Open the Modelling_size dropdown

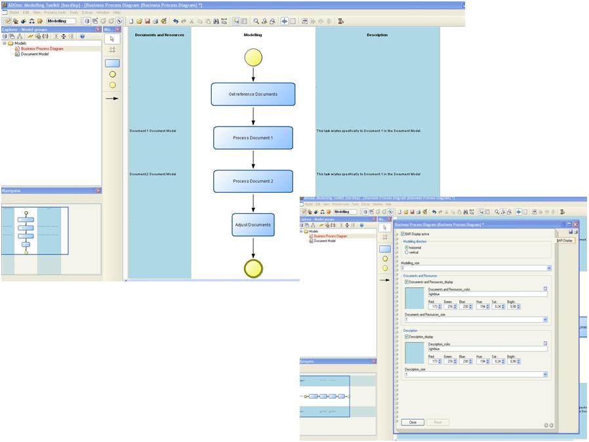coord(549,268)
